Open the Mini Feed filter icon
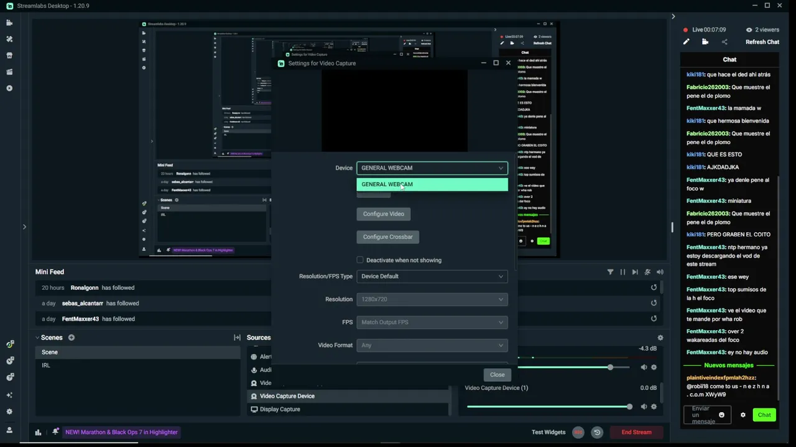 point(610,272)
